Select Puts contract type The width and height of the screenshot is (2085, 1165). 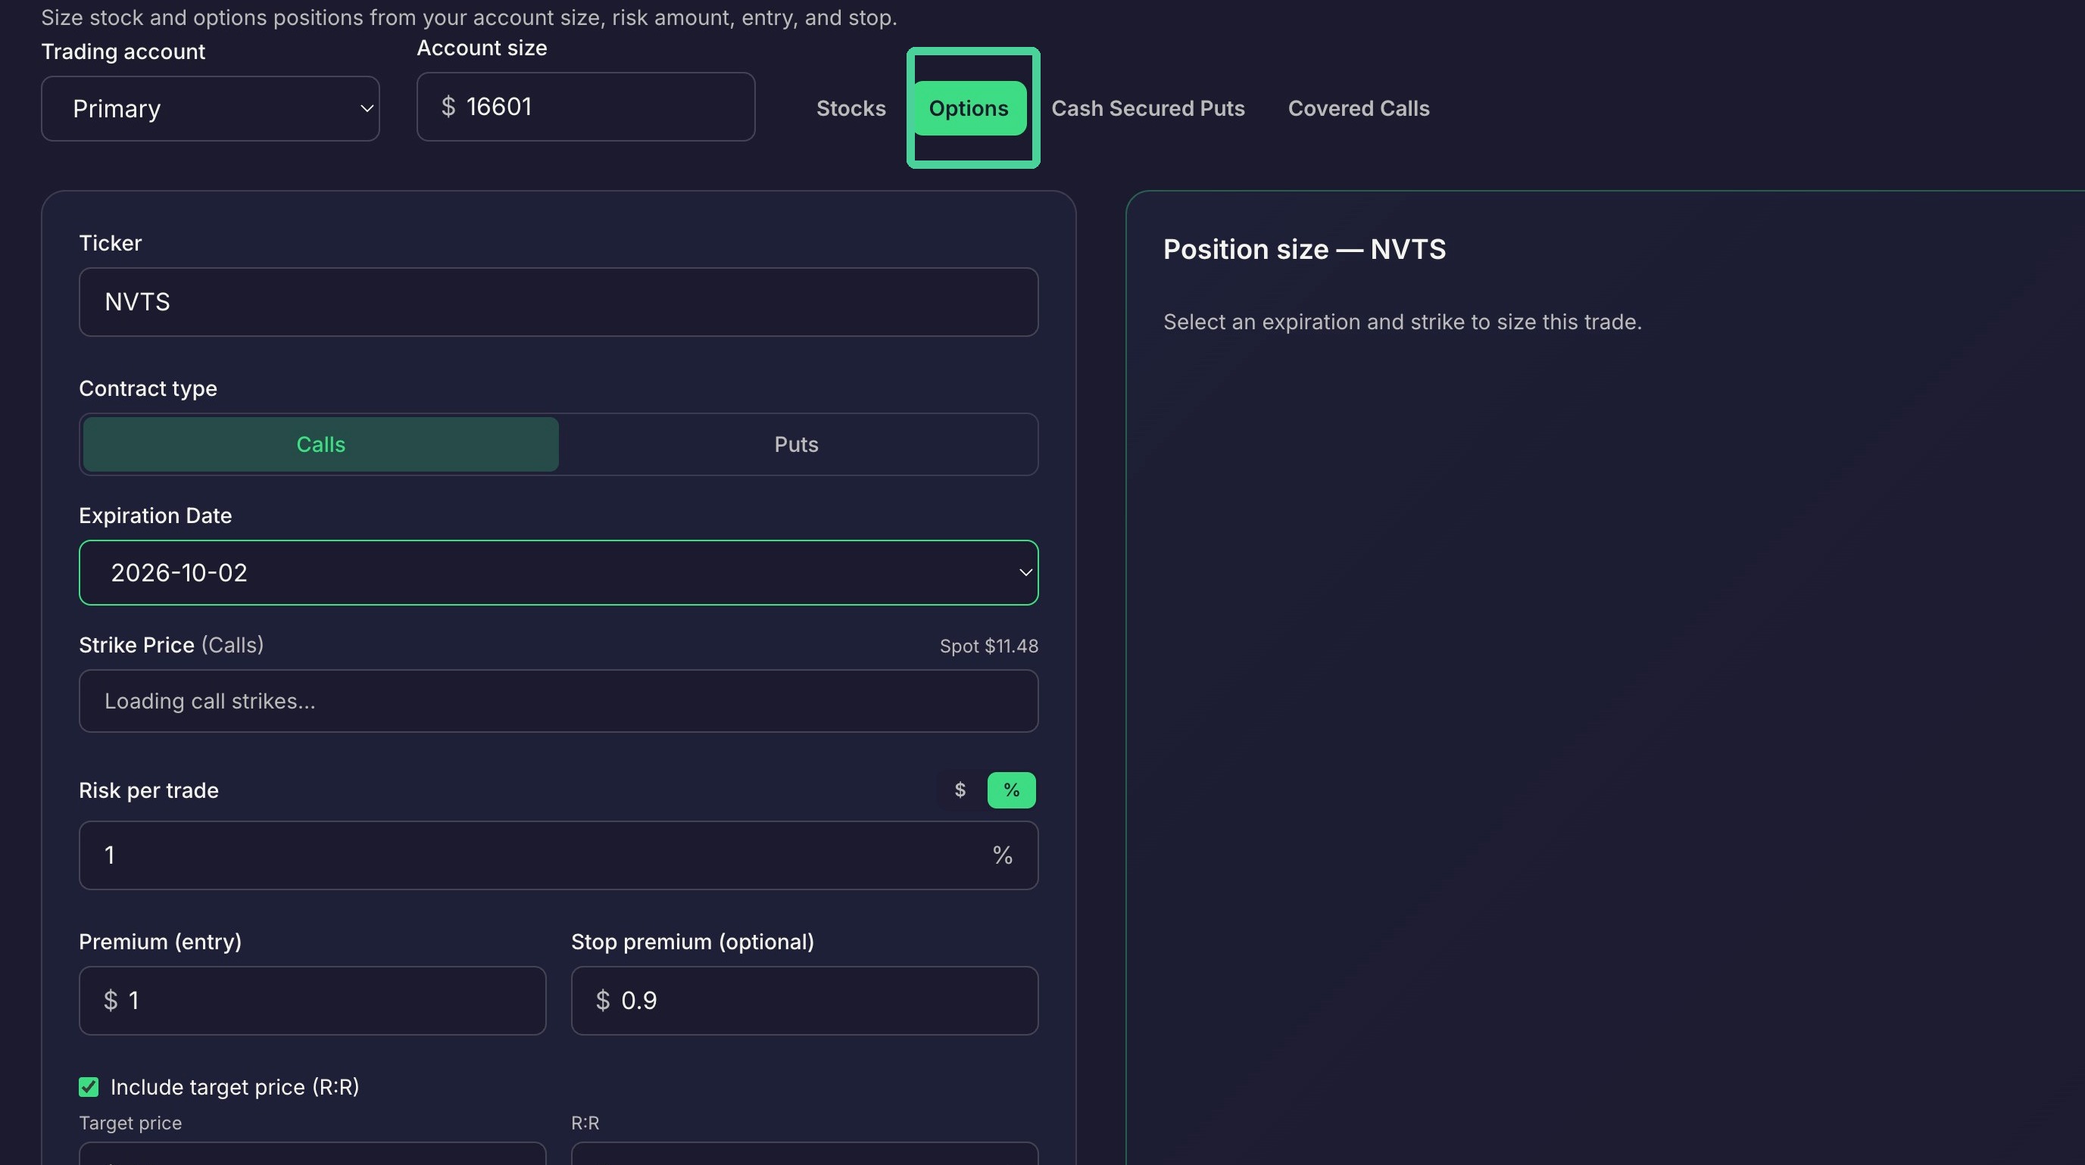click(x=797, y=444)
